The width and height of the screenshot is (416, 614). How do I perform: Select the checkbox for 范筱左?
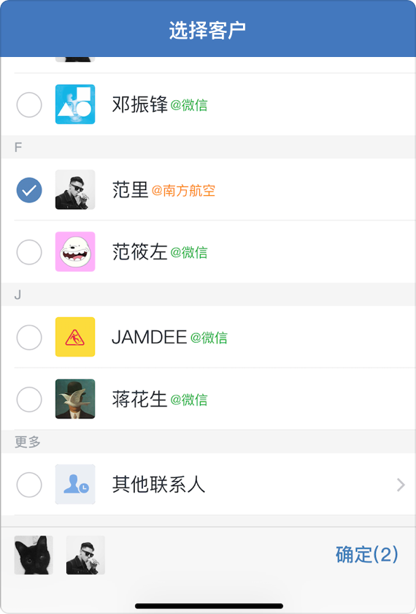(29, 251)
